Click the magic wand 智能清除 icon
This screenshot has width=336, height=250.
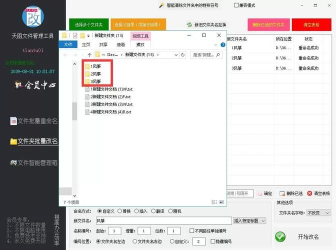(x=161, y=5)
